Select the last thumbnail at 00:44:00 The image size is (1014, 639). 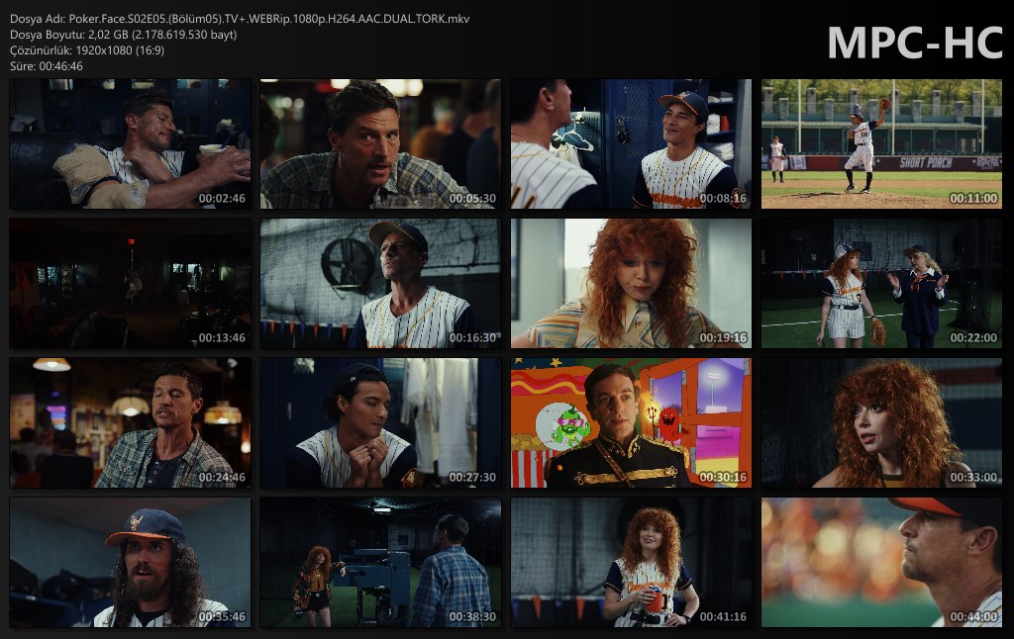881,563
